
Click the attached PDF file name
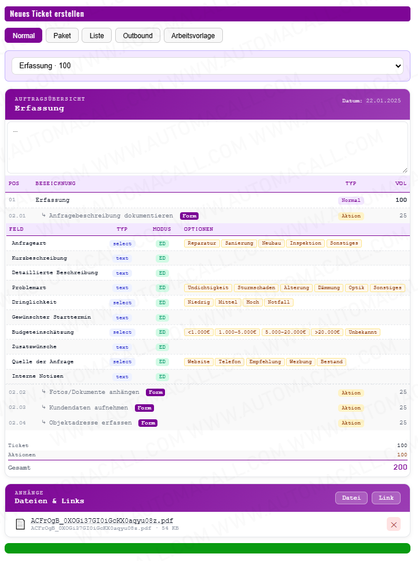[x=102, y=521]
